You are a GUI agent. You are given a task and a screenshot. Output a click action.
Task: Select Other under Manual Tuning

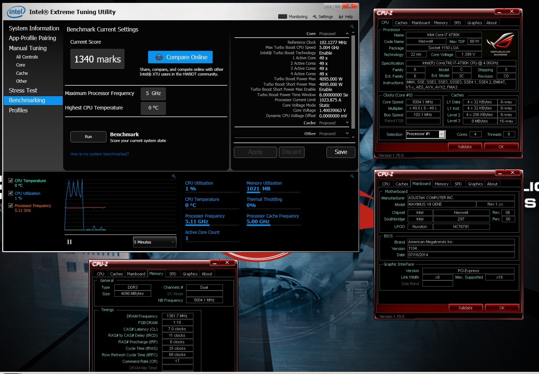(x=22, y=81)
